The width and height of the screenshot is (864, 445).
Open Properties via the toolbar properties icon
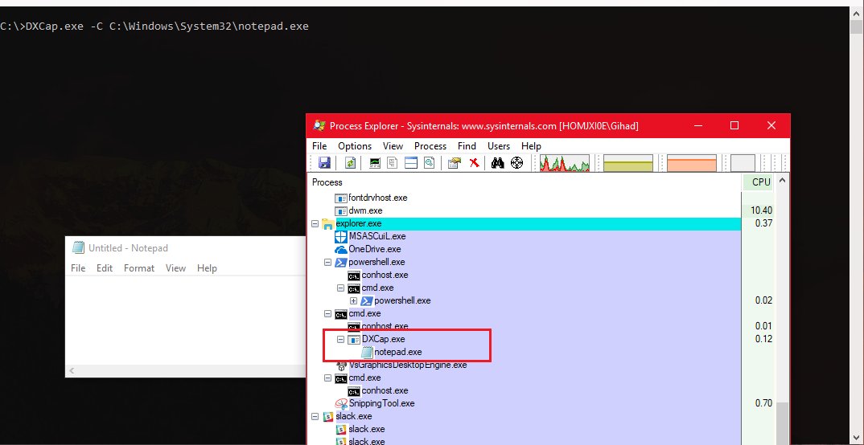454,163
